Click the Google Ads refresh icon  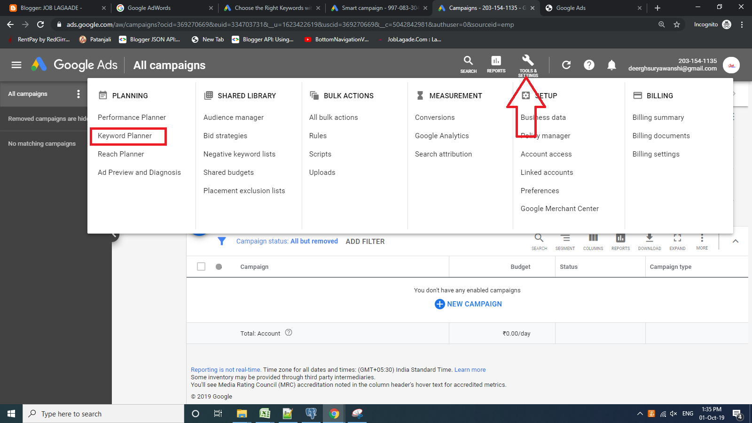(x=566, y=65)
